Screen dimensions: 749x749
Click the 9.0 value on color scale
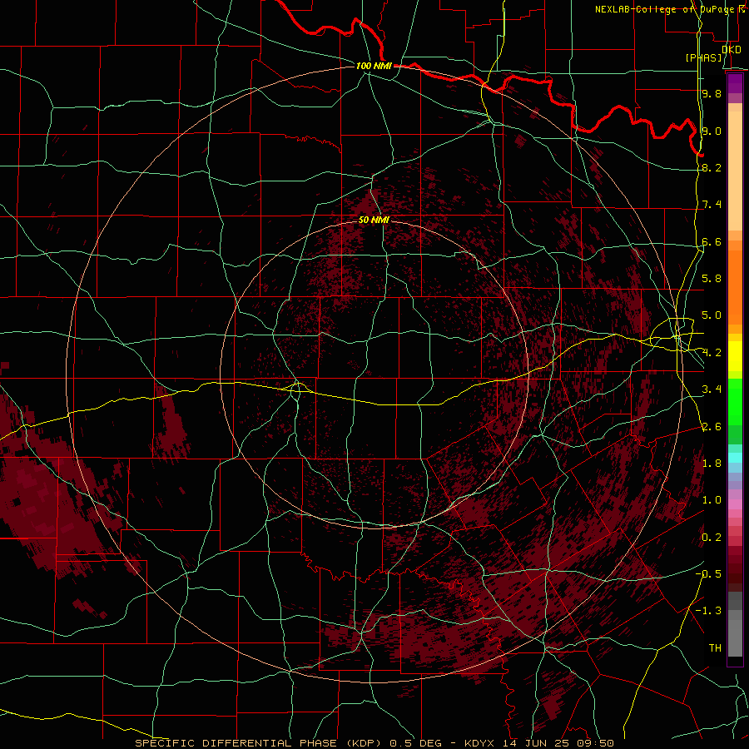coord(712,131)
